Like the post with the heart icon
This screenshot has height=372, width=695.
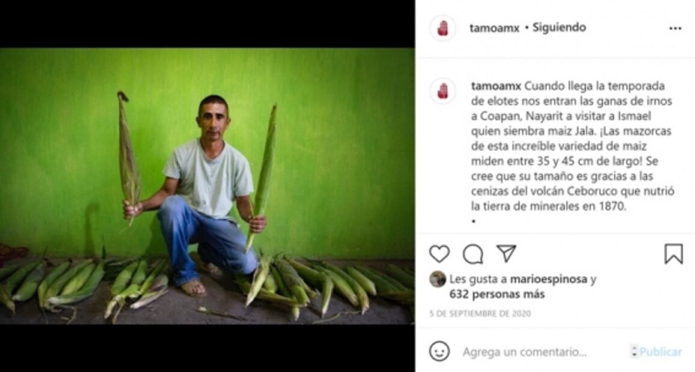[x=439, y=254]
